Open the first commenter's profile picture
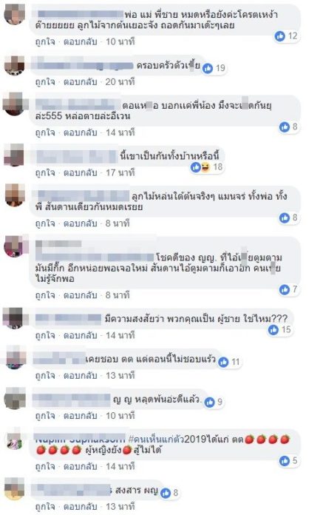Viewport: 320px width, 515px height. tap(15, 15)
